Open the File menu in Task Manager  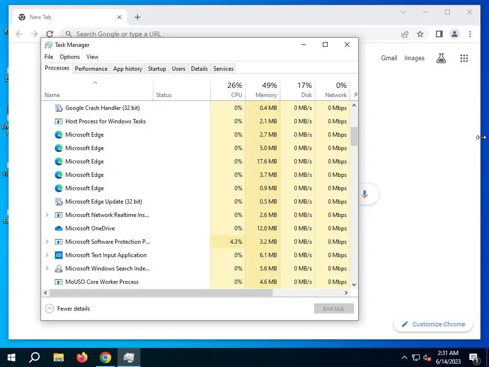click(x=49, y=57)
